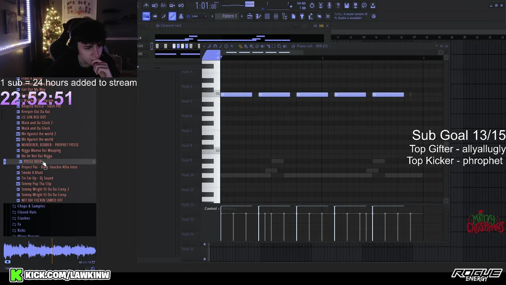
Task: Click the stamp-shaped icon next to link icon
Action: (x=181, y=16)
